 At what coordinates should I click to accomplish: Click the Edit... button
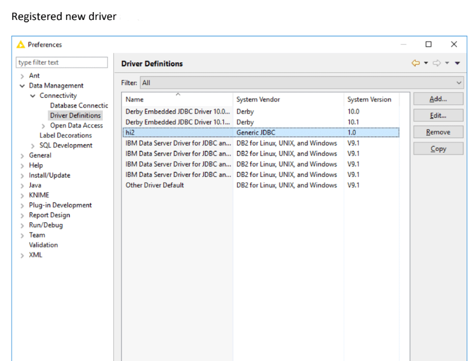point(438,115)
